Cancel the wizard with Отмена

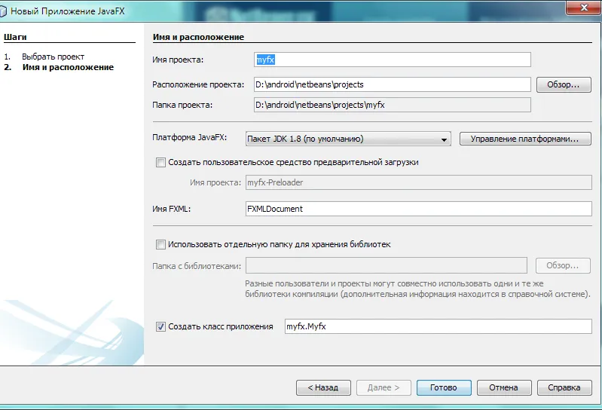pos(504,387)
